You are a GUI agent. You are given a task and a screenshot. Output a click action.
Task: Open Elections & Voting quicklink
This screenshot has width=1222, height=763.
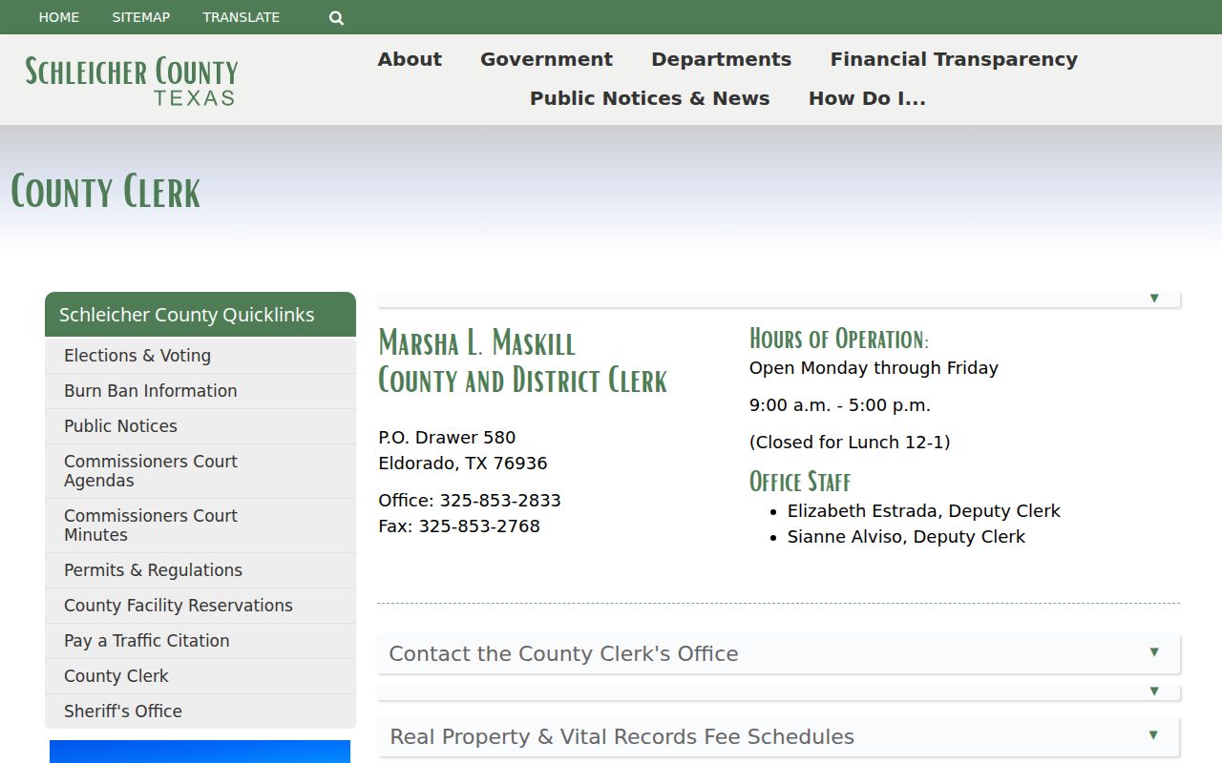point(200,356)
